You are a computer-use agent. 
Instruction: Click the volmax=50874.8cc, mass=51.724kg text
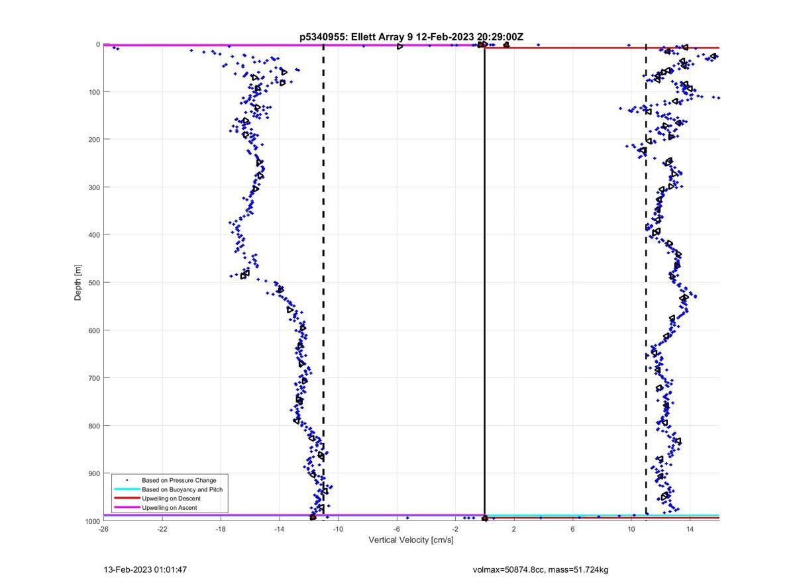(x=541, y=569)
